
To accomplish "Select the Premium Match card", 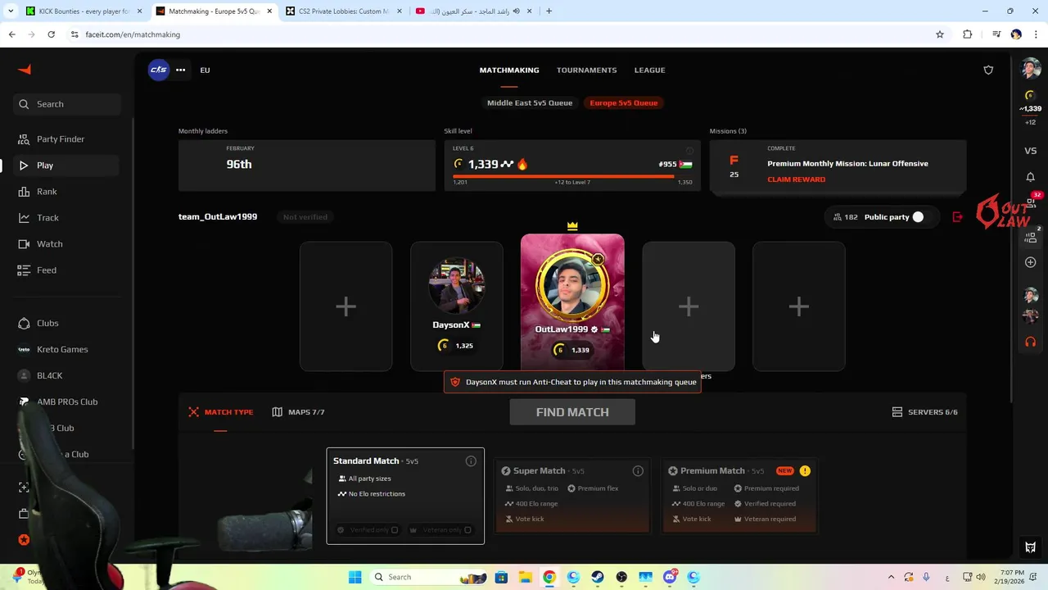I will (x=739, y=496).
